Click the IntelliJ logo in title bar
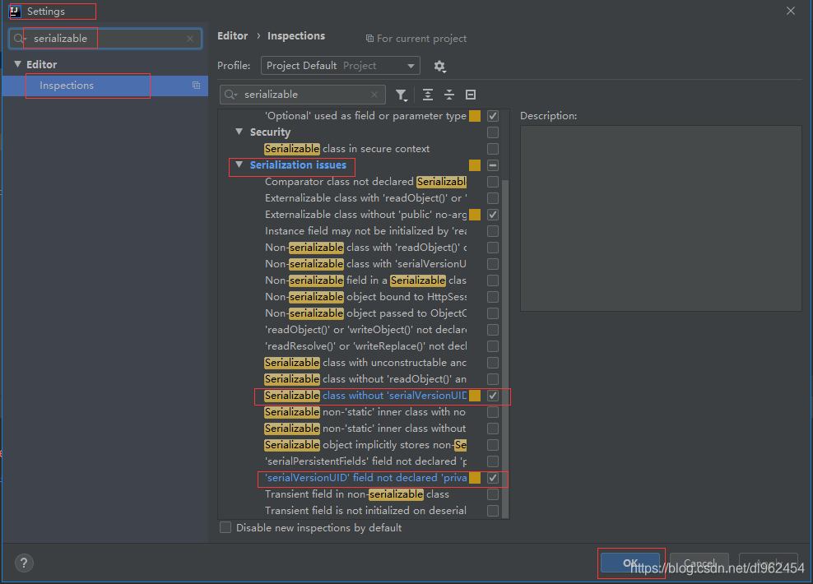The width and height of the screenshot is (813, 584). point(15,11)
